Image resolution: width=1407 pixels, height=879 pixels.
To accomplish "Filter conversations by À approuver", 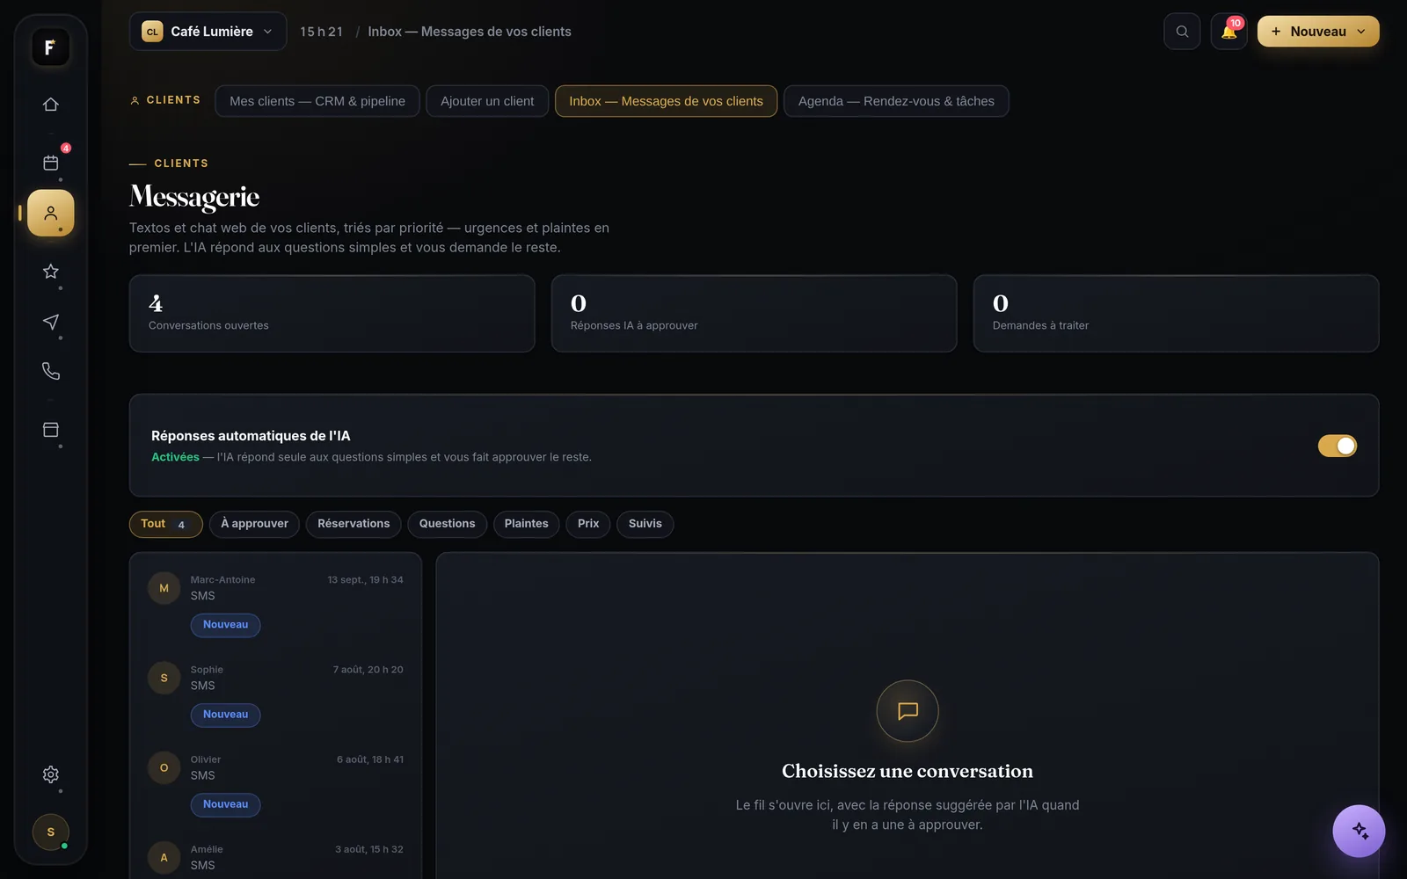I will point(254,524).
